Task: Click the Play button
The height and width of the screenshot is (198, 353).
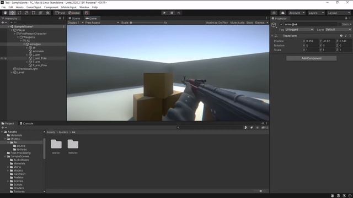Action: tap(164, 13)
